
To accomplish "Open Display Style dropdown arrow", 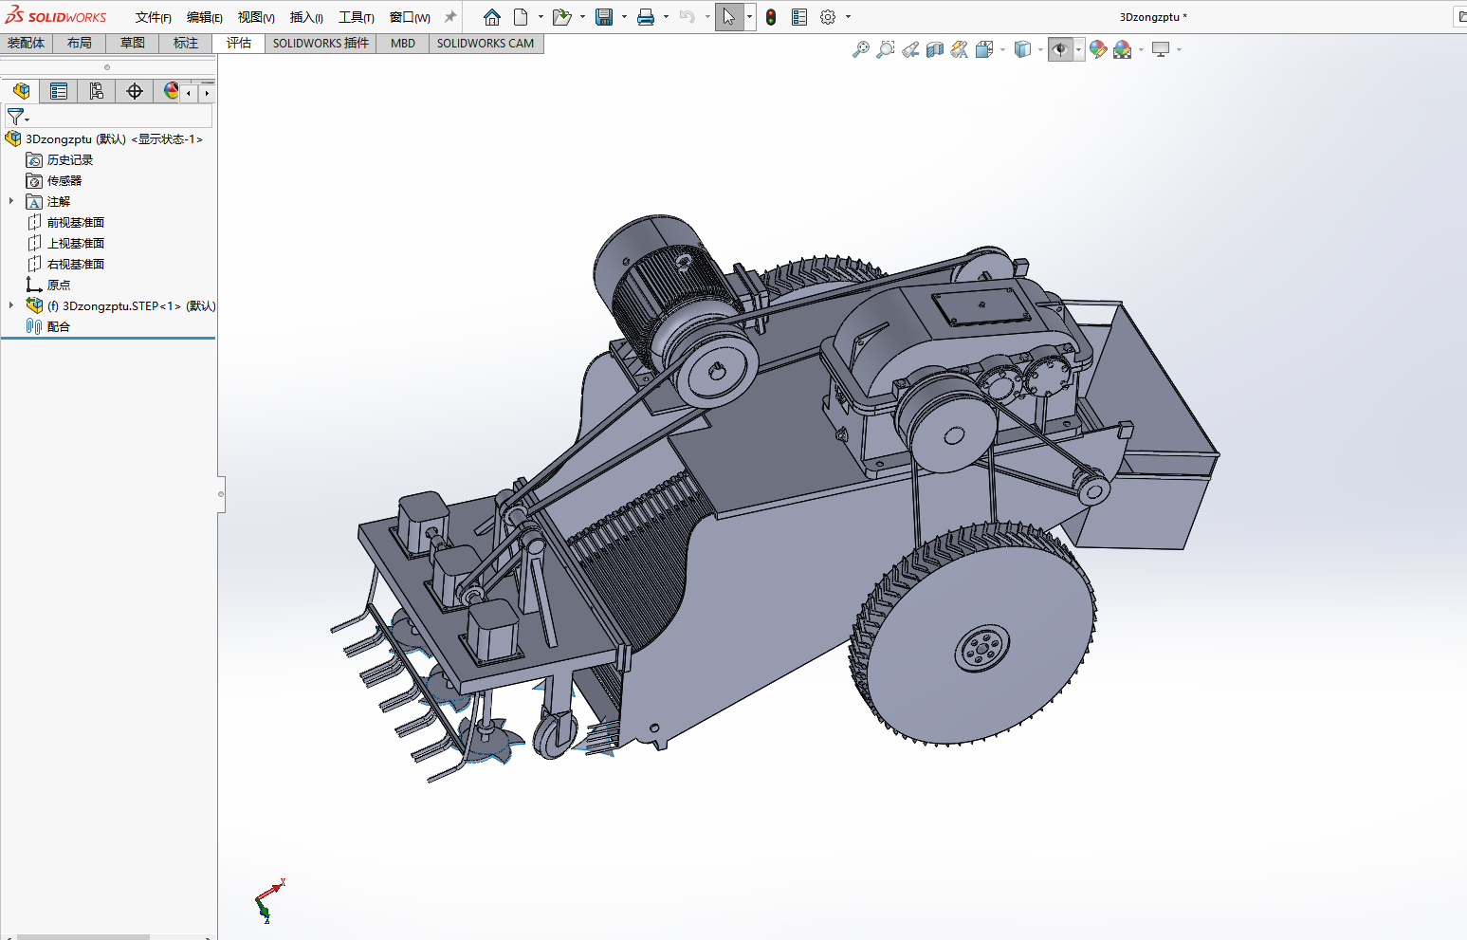I will point(1040,49).
